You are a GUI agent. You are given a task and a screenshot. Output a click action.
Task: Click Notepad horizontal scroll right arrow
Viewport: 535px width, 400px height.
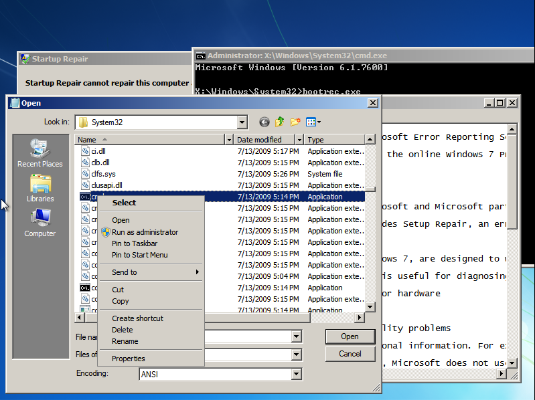click(x=502, y=374)
